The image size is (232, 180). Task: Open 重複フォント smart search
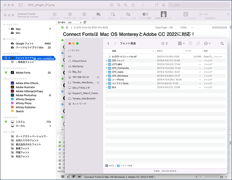(x=22, y=148)
